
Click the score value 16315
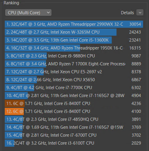(135, 48)
